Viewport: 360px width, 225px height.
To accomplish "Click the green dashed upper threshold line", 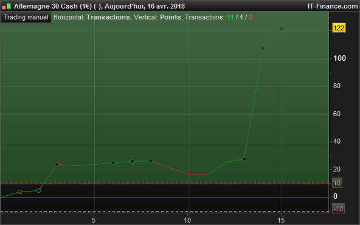I will [165, 184].
